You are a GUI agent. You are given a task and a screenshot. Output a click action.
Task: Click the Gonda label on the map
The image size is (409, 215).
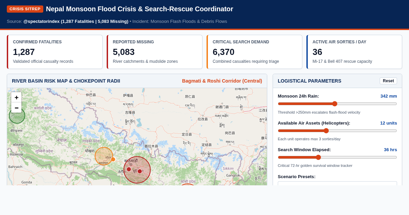[27, 182]
